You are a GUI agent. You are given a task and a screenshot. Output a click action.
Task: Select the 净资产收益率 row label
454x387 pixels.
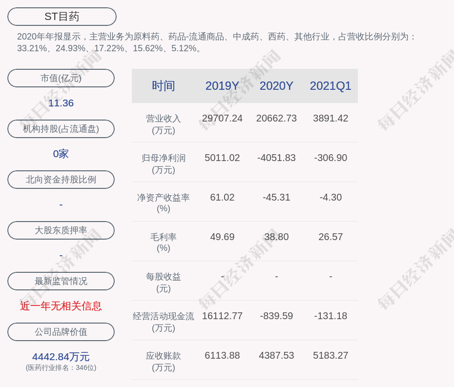point(163,198)
